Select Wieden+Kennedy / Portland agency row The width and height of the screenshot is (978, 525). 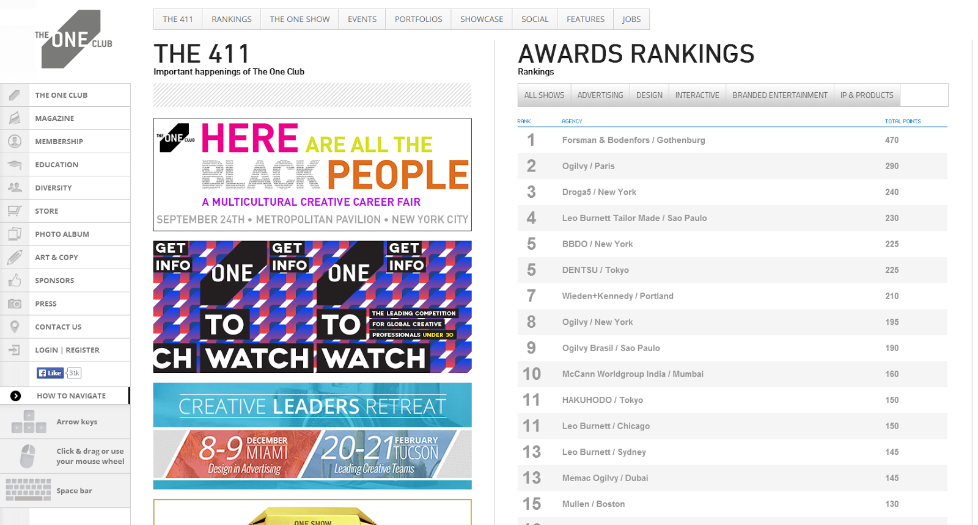(x=732, y=296)
